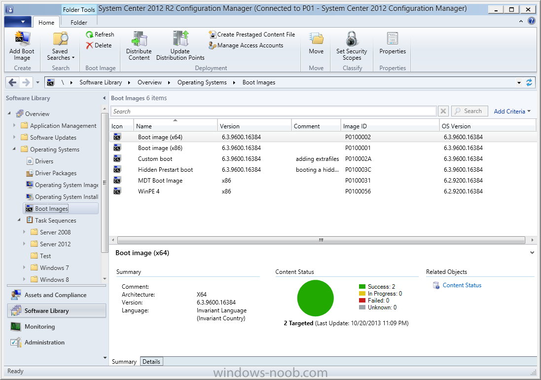
Task: Click the red Failed legend swatch
Action: [362, 300]
